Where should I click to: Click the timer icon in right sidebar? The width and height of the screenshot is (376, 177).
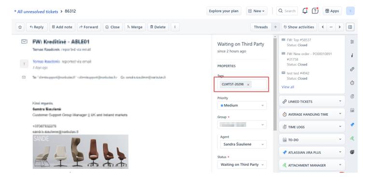(352, 83)
